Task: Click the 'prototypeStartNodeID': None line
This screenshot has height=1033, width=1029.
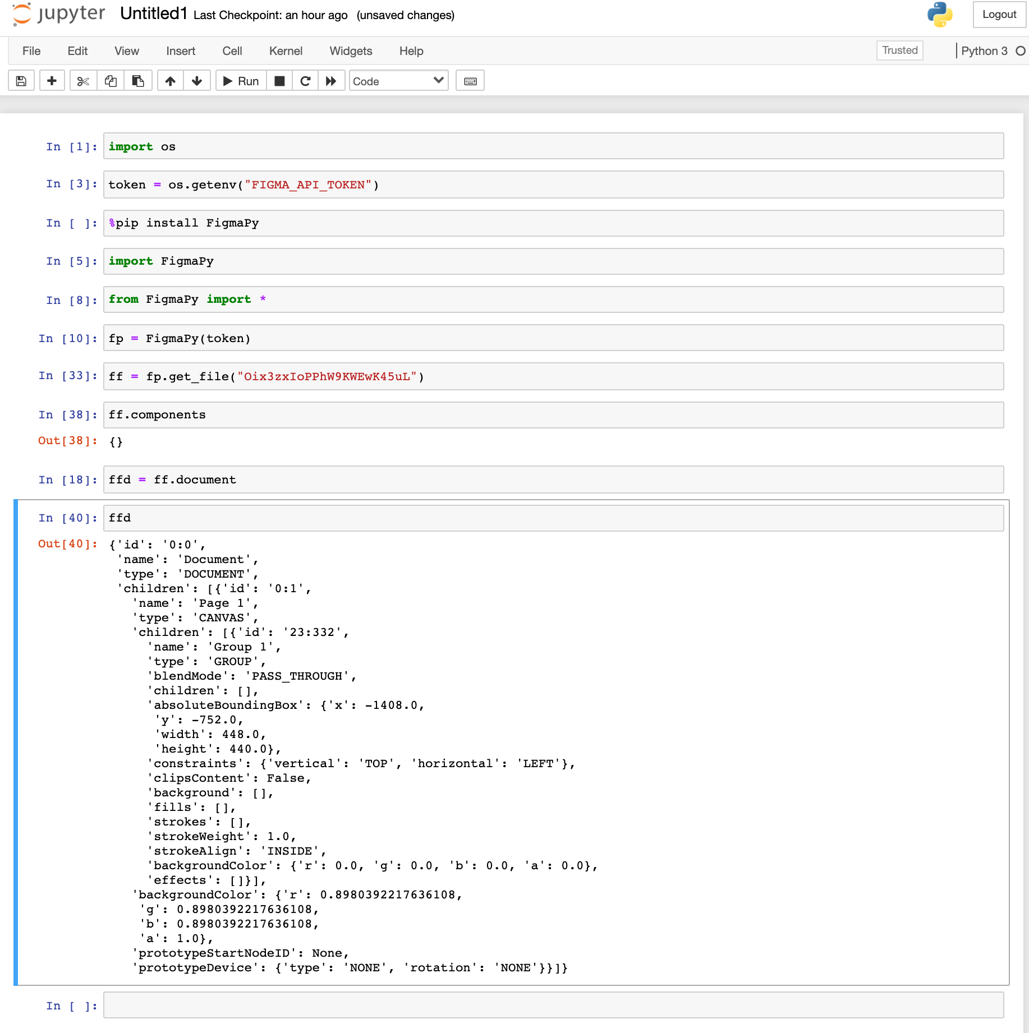Action: [241, 953]
